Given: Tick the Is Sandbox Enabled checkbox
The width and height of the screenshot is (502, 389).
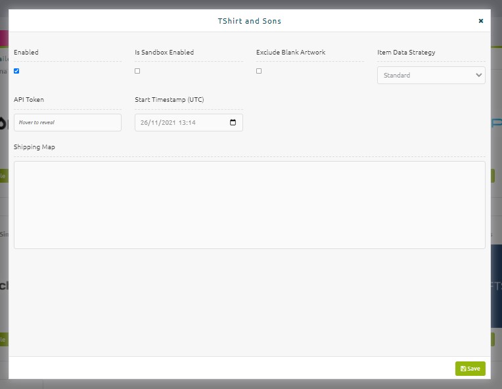Looking at the screenshot, I should [137, 71].
